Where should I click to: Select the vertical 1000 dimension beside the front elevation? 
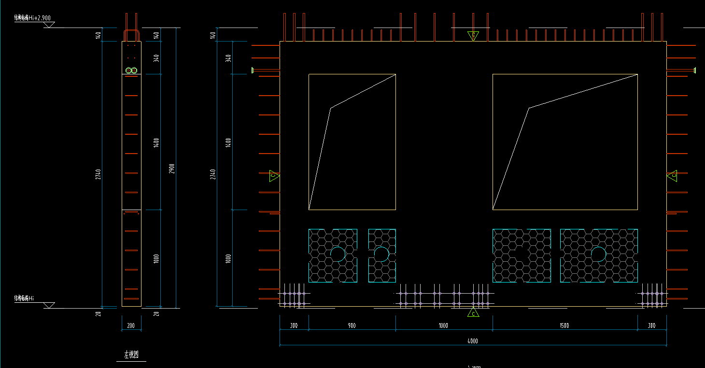[x=228, y=258]
